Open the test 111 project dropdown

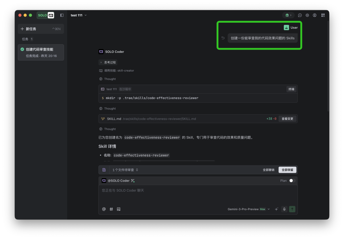coord(79,15)
